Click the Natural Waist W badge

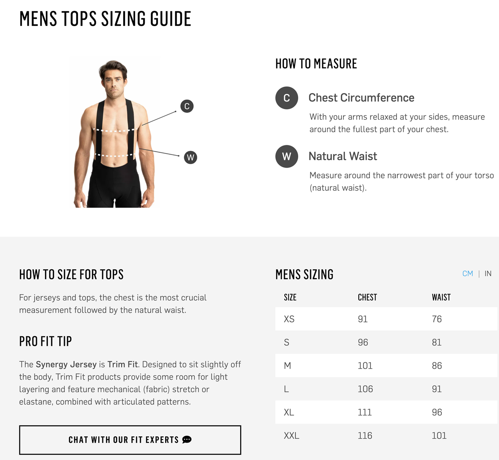[286, 156]
